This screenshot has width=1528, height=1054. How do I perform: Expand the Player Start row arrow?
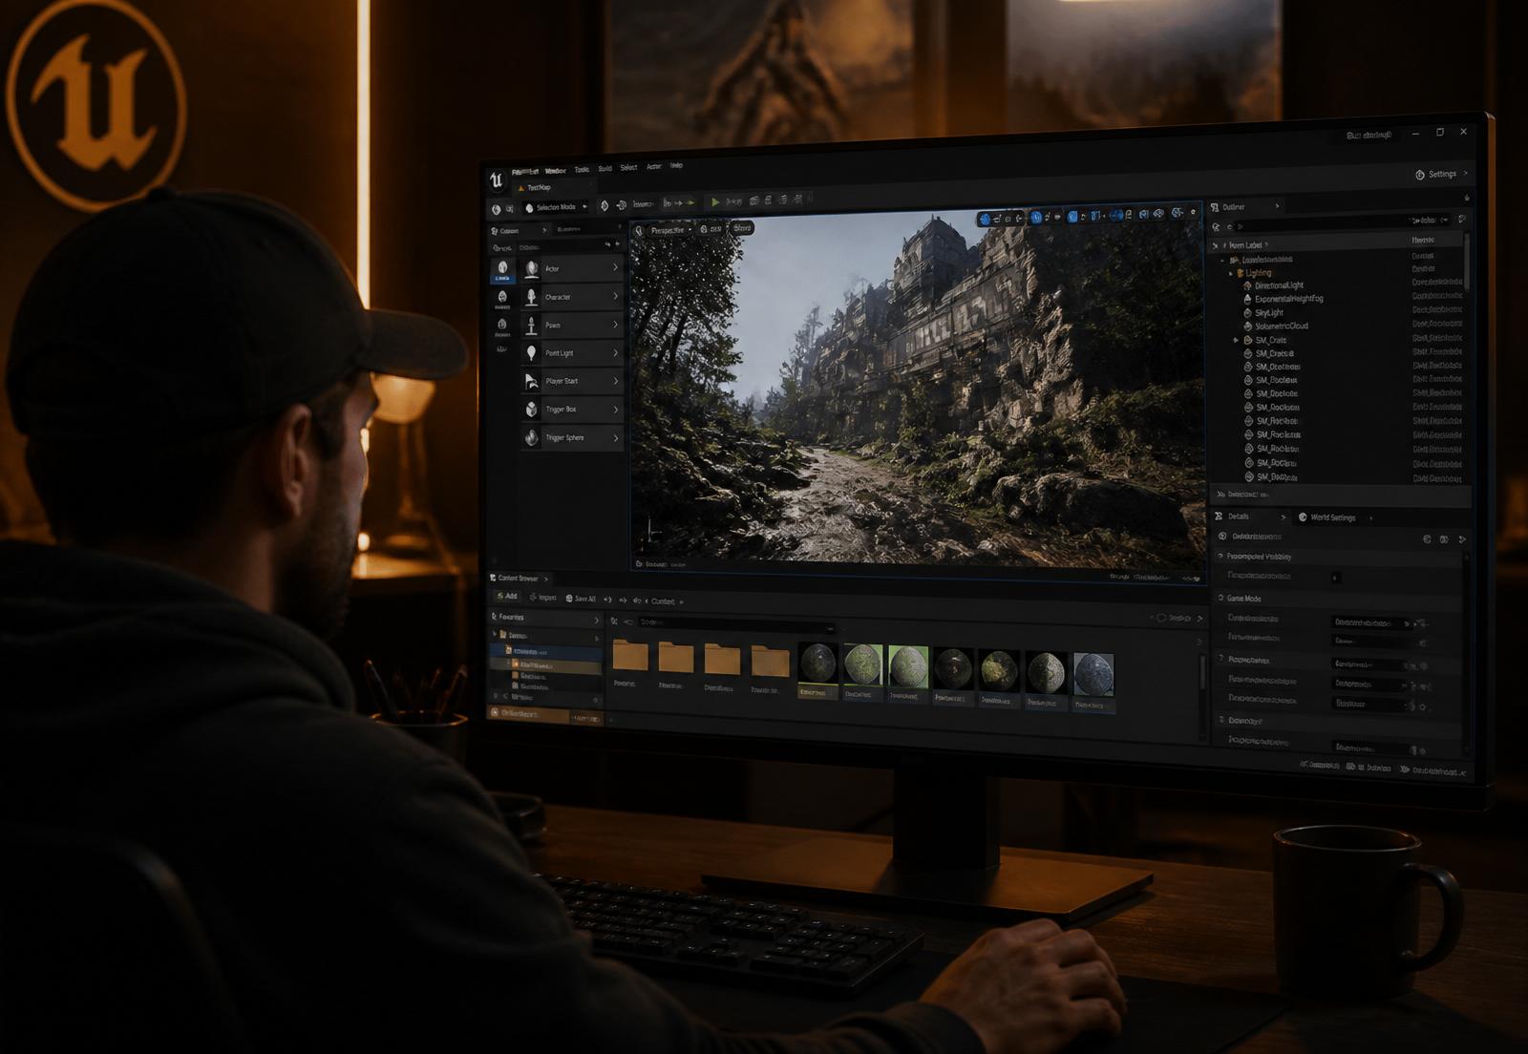(615, 381)
